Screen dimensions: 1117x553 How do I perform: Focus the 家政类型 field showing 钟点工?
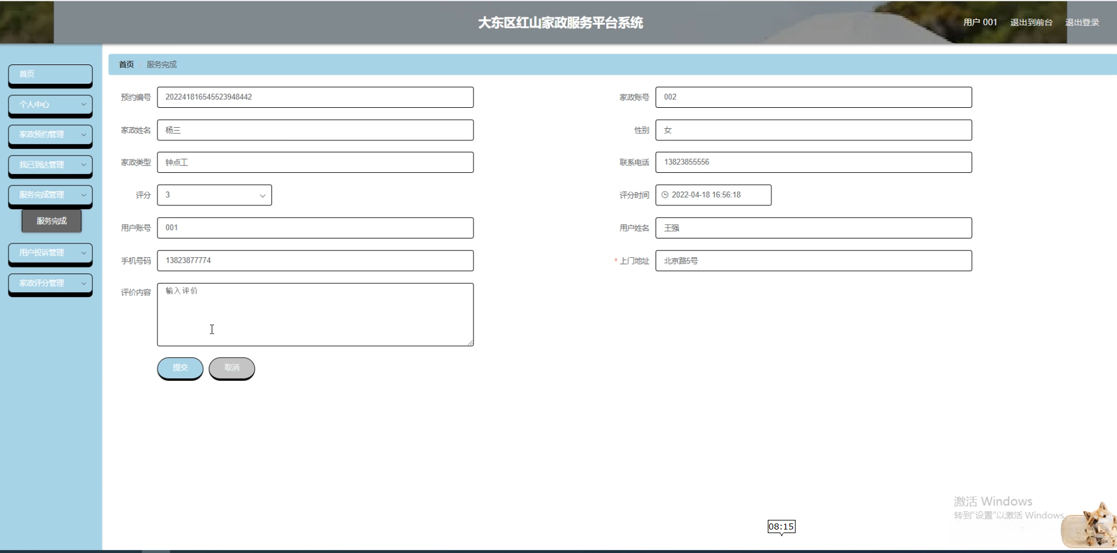[x=315, y=163]
